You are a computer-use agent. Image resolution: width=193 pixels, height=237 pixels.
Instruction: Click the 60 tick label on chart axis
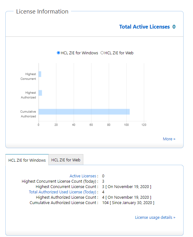pyautogui.click(x=91, y=125)
